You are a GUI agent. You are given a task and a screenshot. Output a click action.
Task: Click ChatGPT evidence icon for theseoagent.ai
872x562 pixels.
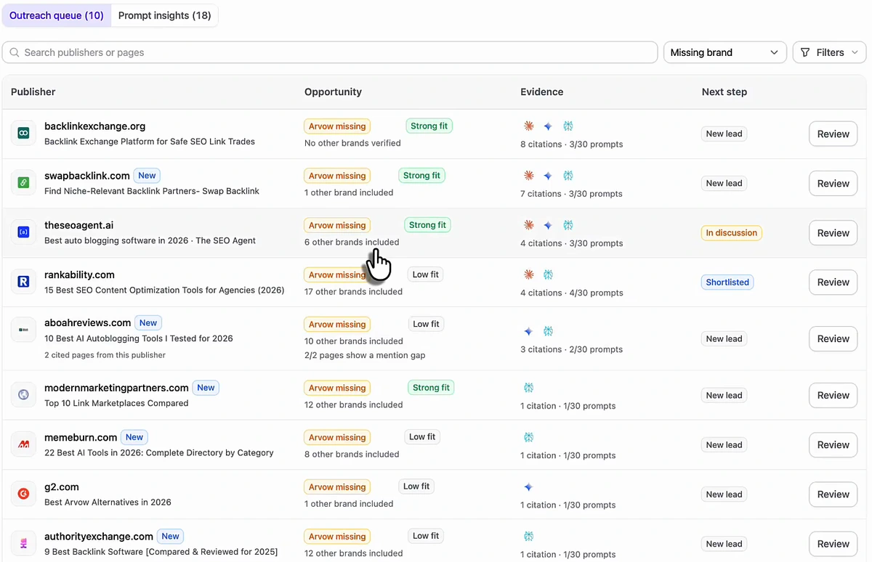[568, 225]
